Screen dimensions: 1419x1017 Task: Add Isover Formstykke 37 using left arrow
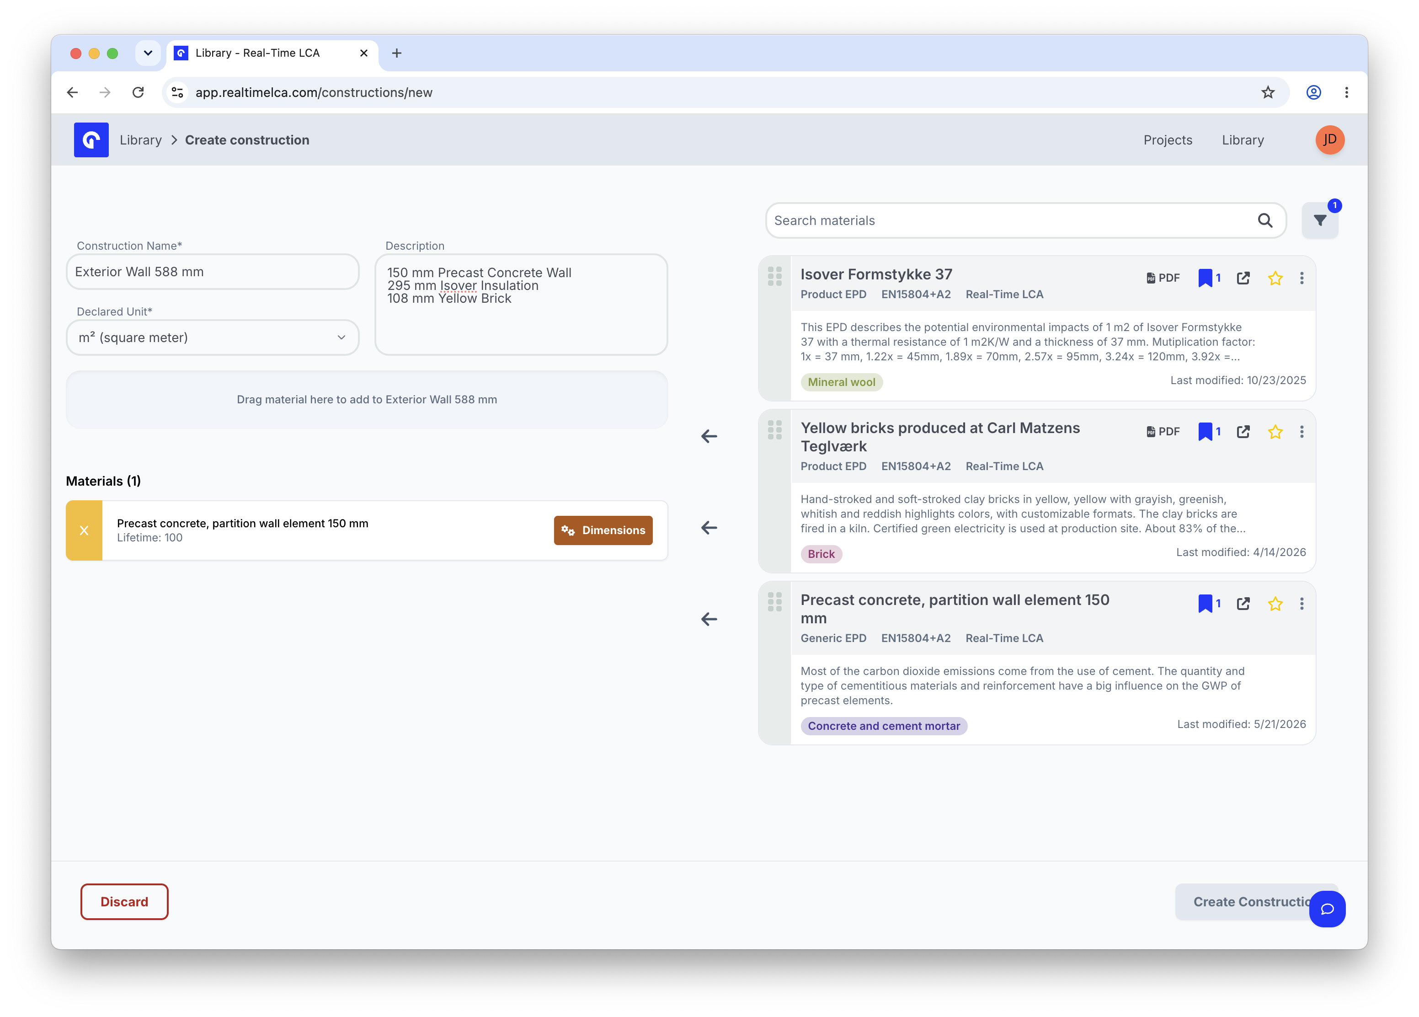pos(709,436)
